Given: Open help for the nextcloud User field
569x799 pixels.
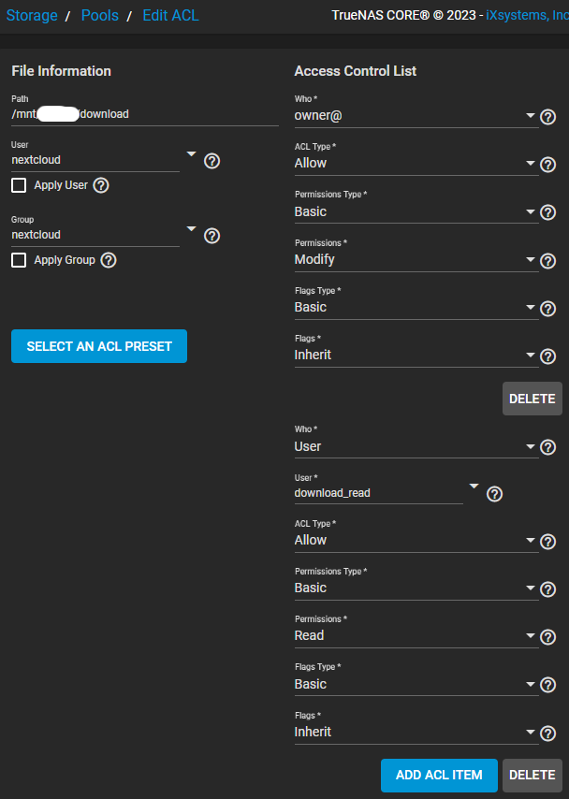Looking at the screenshot, I should point(212,161).
